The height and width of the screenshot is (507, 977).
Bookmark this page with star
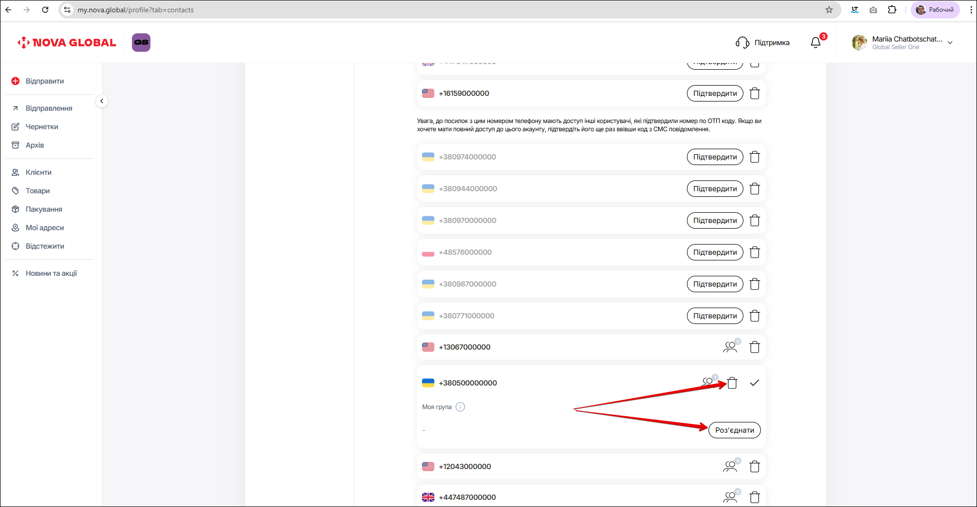tap(829, 10)
